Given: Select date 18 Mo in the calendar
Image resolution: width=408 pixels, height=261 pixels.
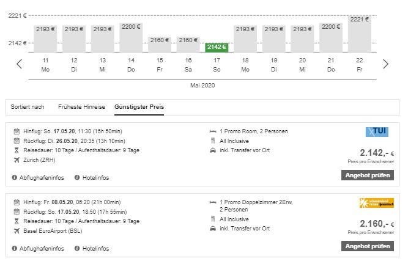Looking at the screenshot, I should (245, 65).
